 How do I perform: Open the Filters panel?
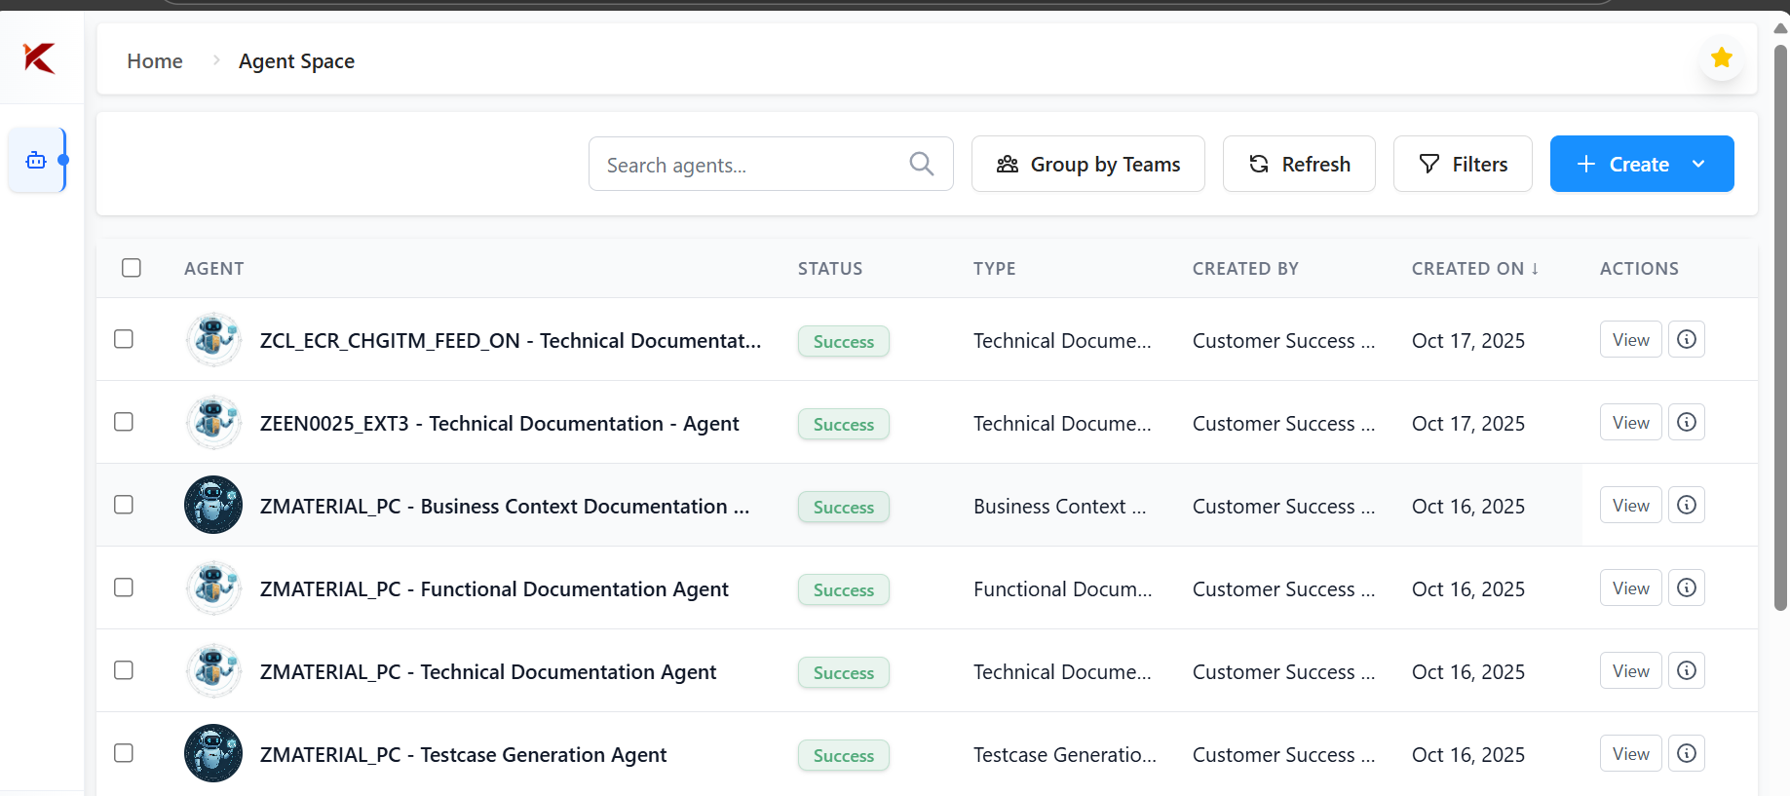coord(1463,164)
